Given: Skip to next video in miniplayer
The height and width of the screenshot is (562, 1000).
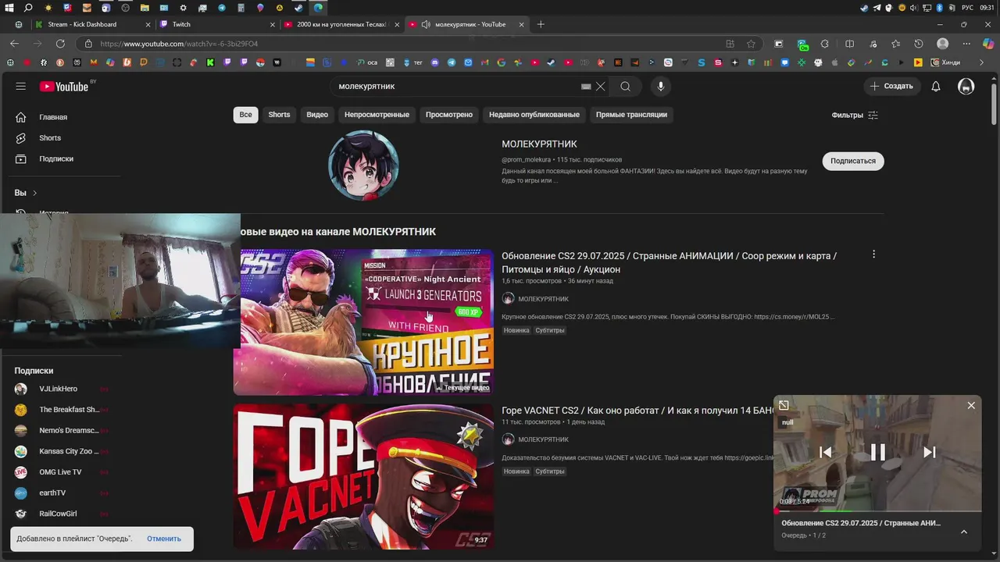Looking at the screenshot, I should (930, 452).
